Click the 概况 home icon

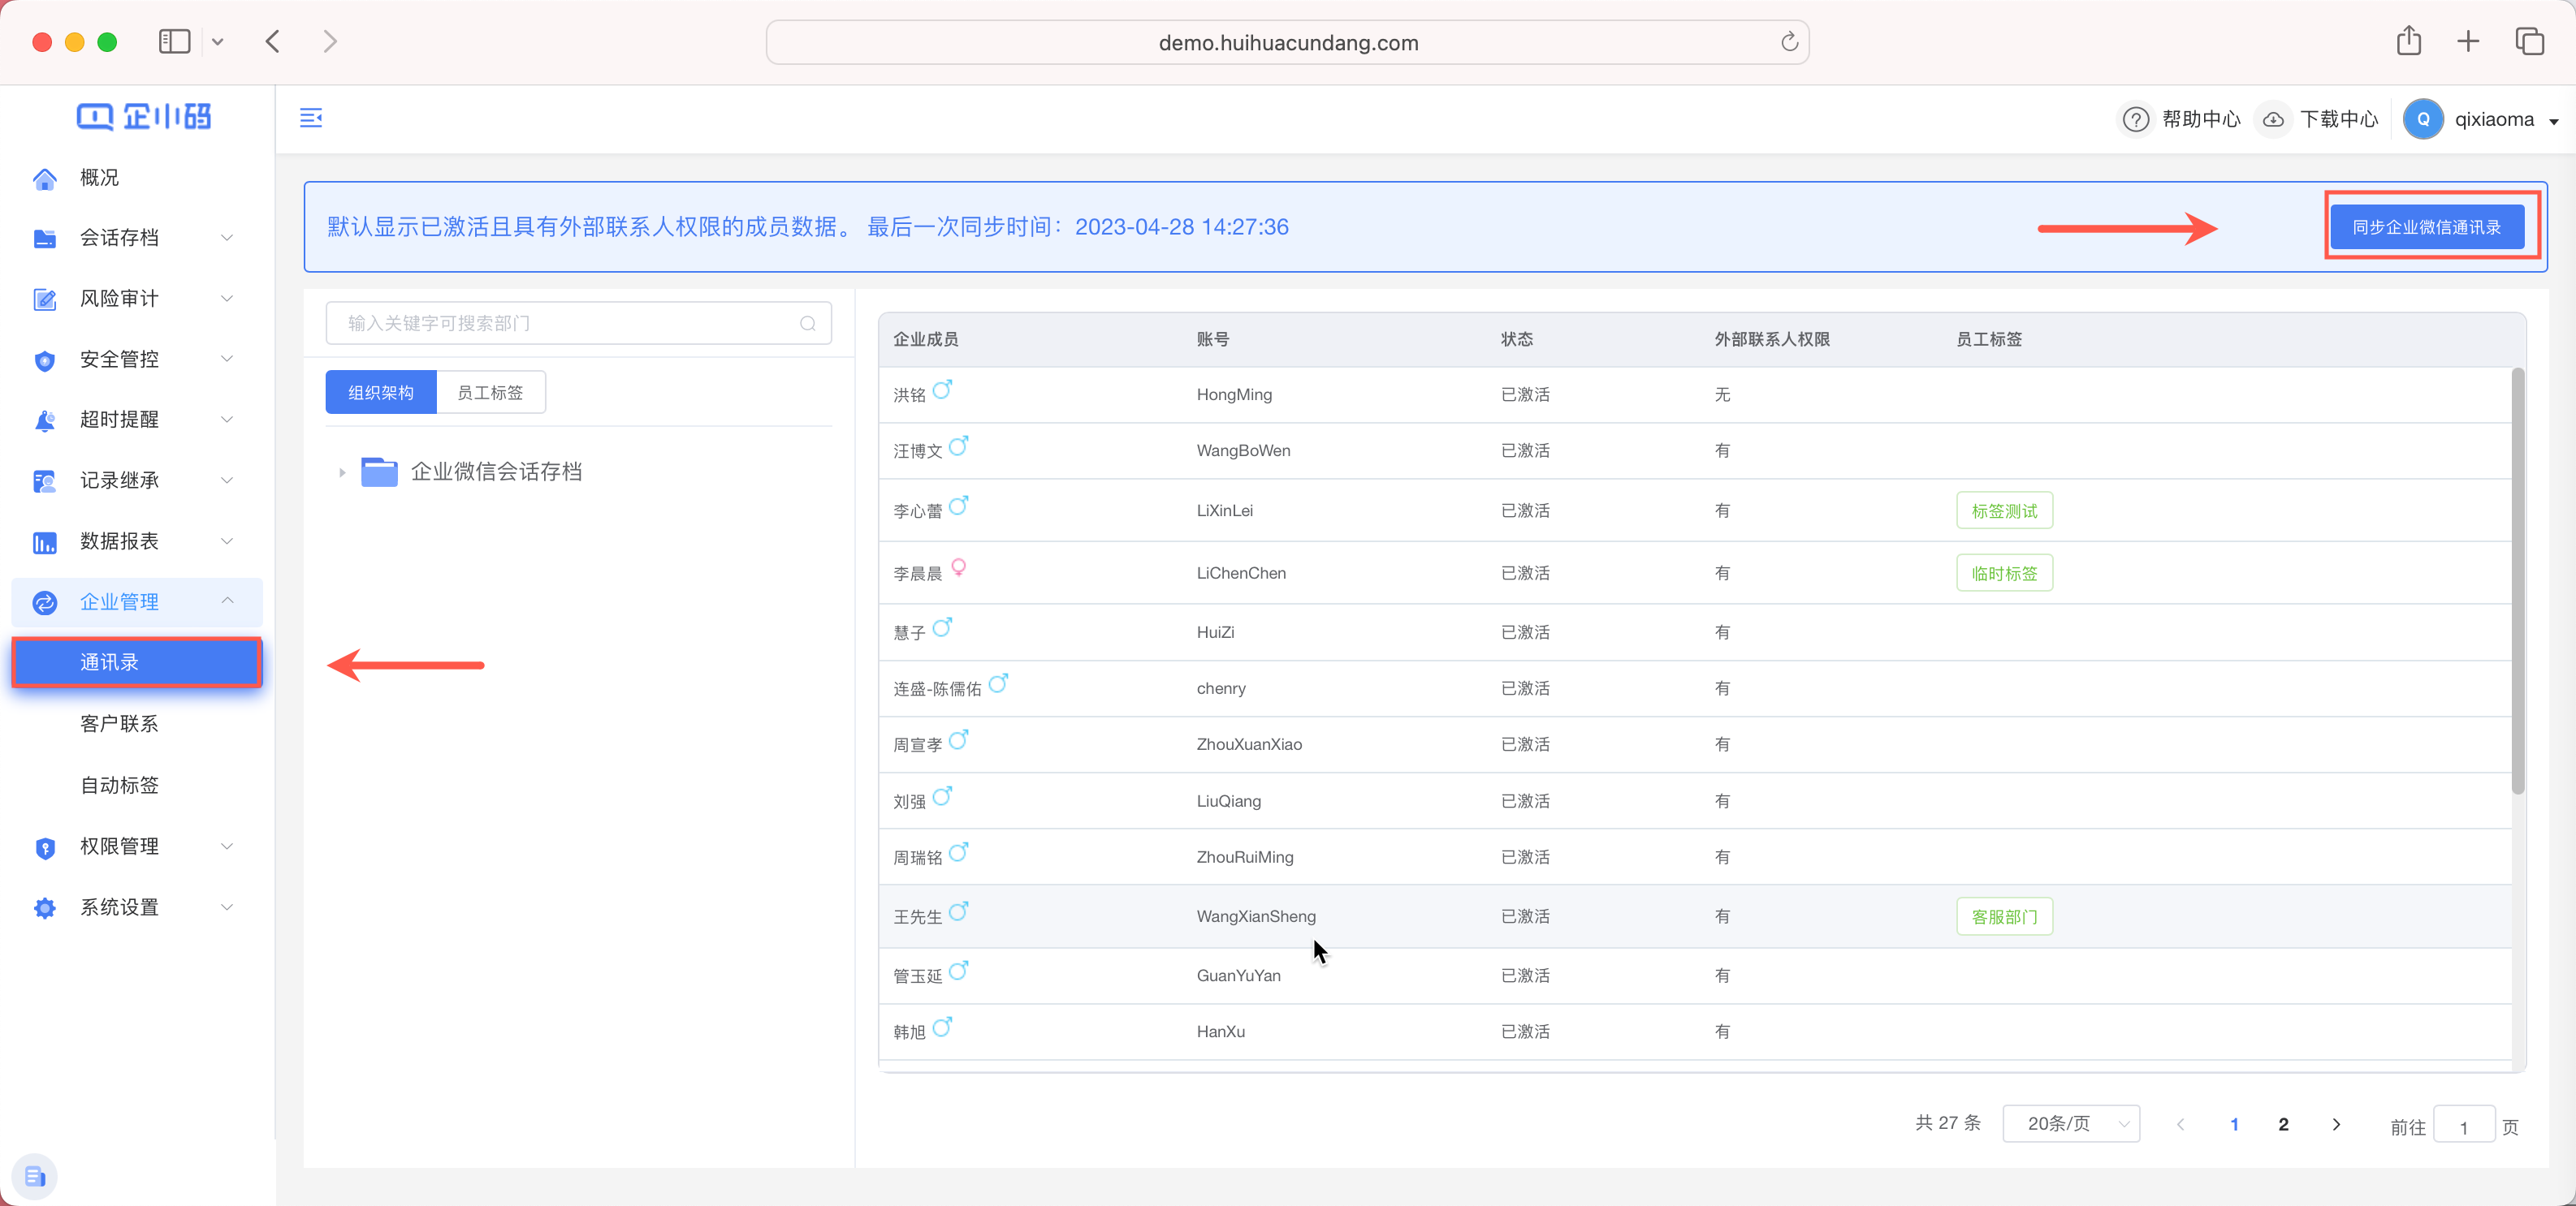point(45,178)
